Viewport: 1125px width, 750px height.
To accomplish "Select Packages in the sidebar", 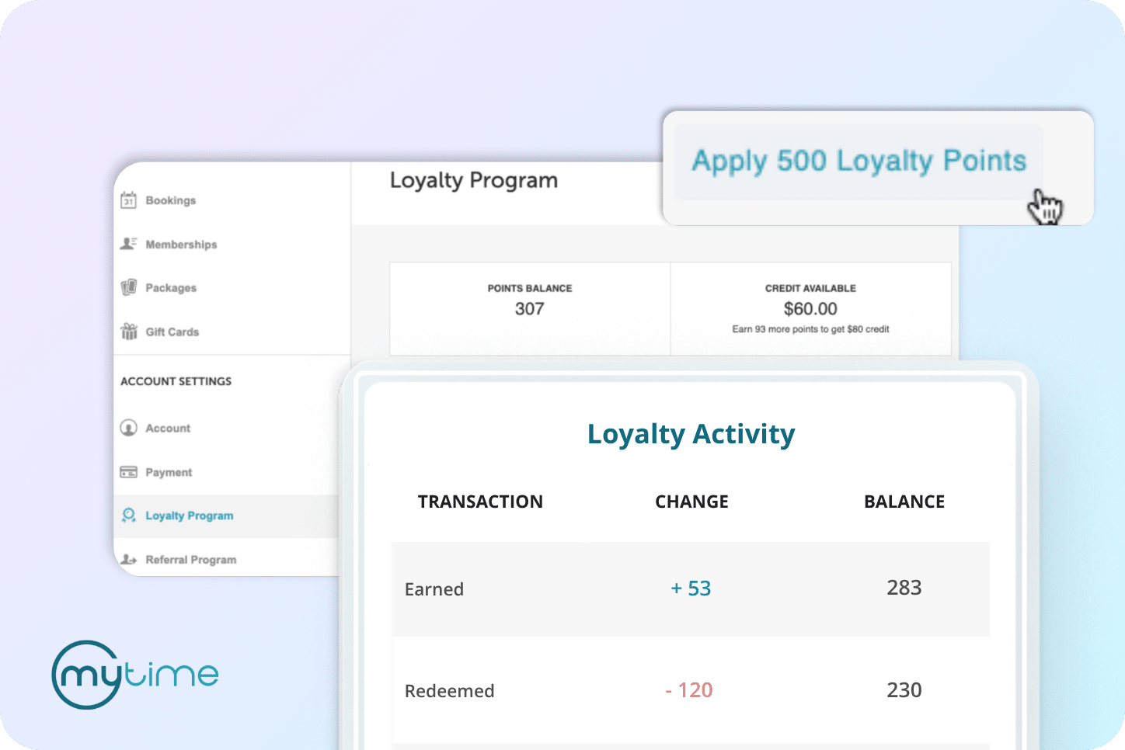I will [x=171, y=288].
